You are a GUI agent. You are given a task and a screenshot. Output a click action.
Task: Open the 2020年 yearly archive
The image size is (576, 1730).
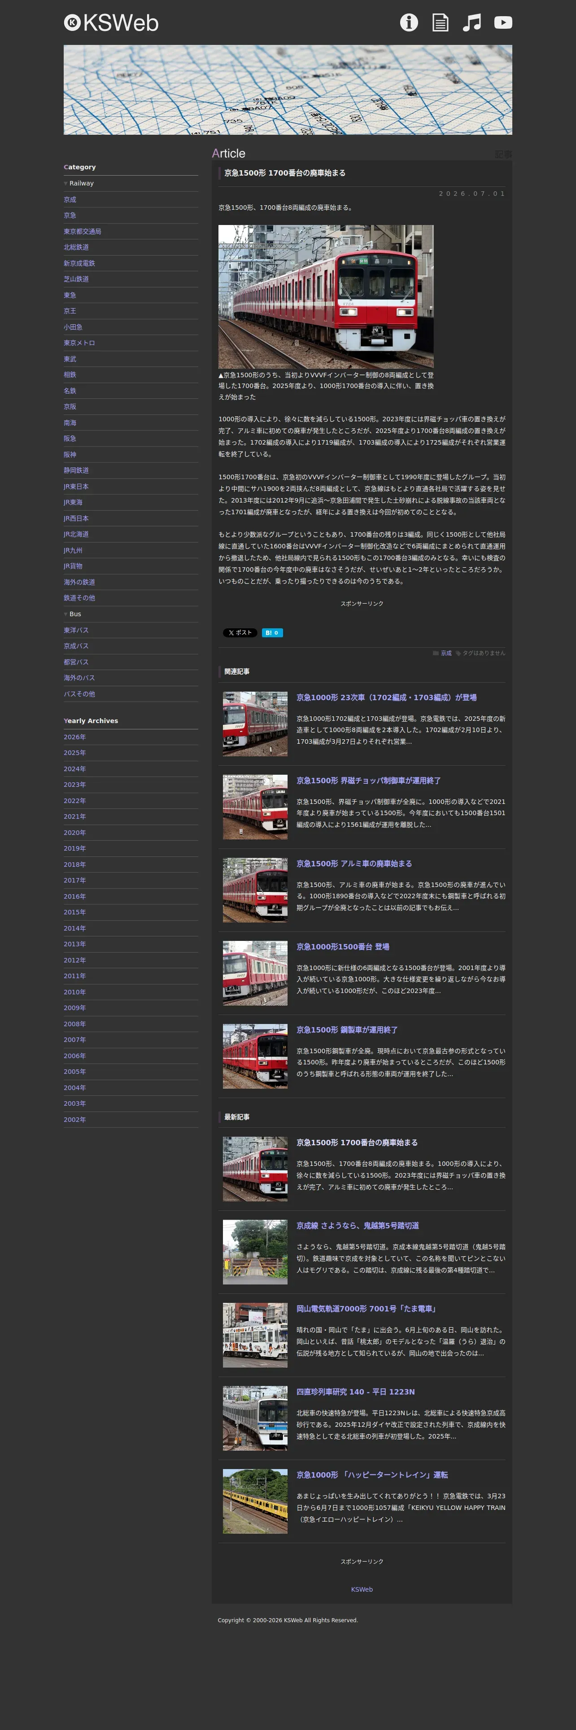pos(75,833)
